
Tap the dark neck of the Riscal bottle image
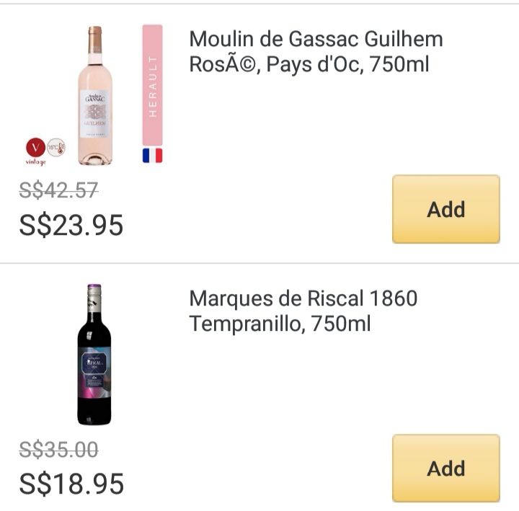click(94, 310)
